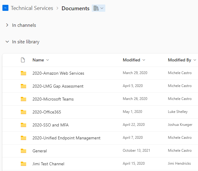
Task: Click the April 22, 2020 modified date
Action: pyautogui.click(x=134, y=125)
